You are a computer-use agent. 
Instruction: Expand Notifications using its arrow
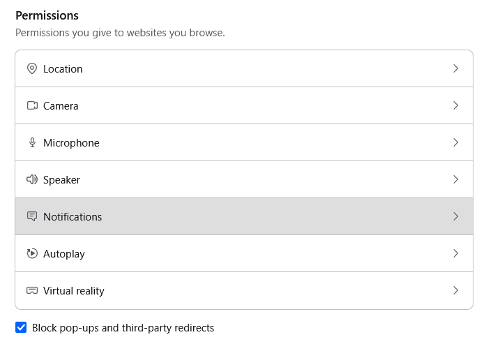[x=455, y=216]
